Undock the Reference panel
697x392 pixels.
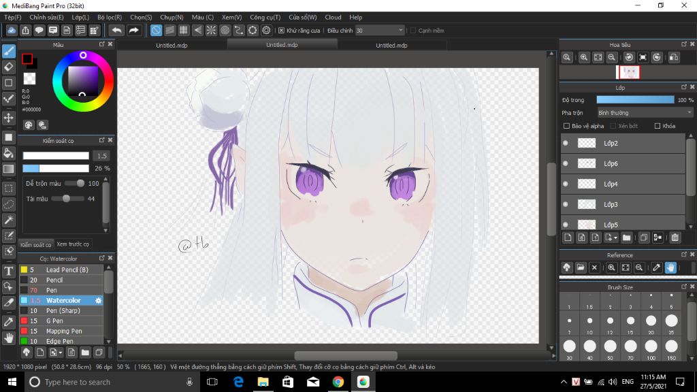point(684,255)
